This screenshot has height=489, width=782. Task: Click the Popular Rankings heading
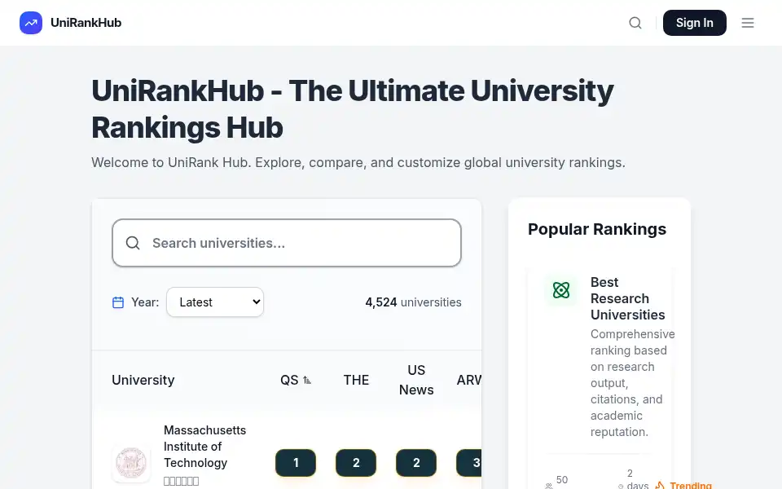597,229
